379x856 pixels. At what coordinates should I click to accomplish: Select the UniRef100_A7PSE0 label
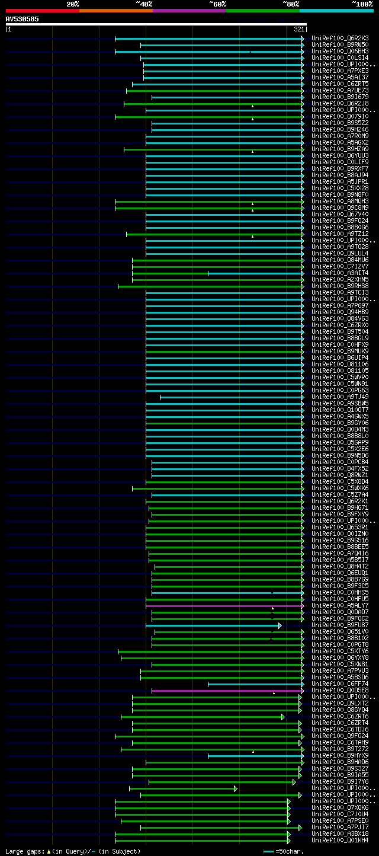[x=340, y=821]
